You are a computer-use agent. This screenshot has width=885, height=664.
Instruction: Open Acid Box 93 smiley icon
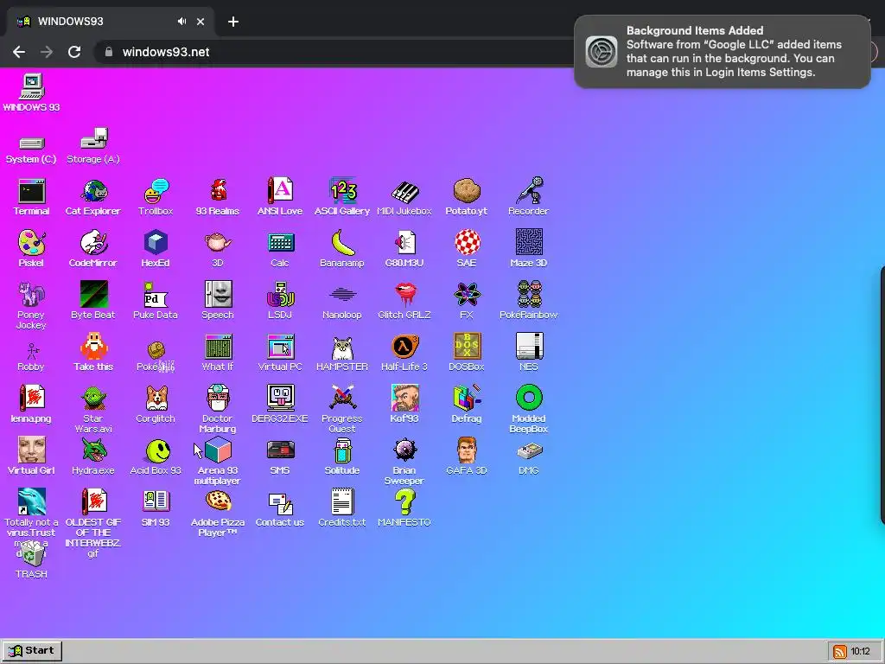tap(157, 451)
